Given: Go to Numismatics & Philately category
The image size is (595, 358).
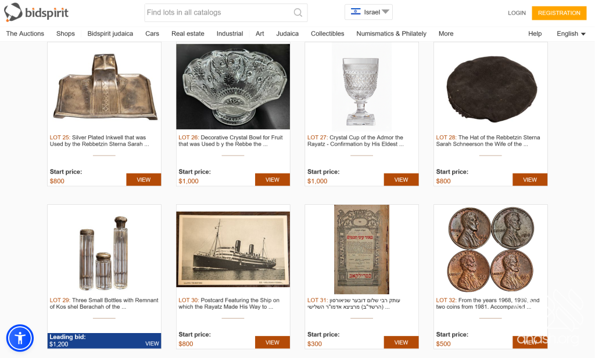Looking at the screenshot, I should click(x=391, y=34).
